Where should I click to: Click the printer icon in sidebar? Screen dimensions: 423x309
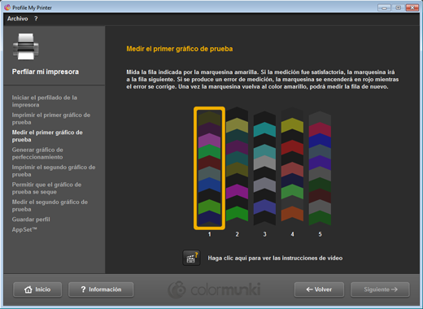coord(26,46)
